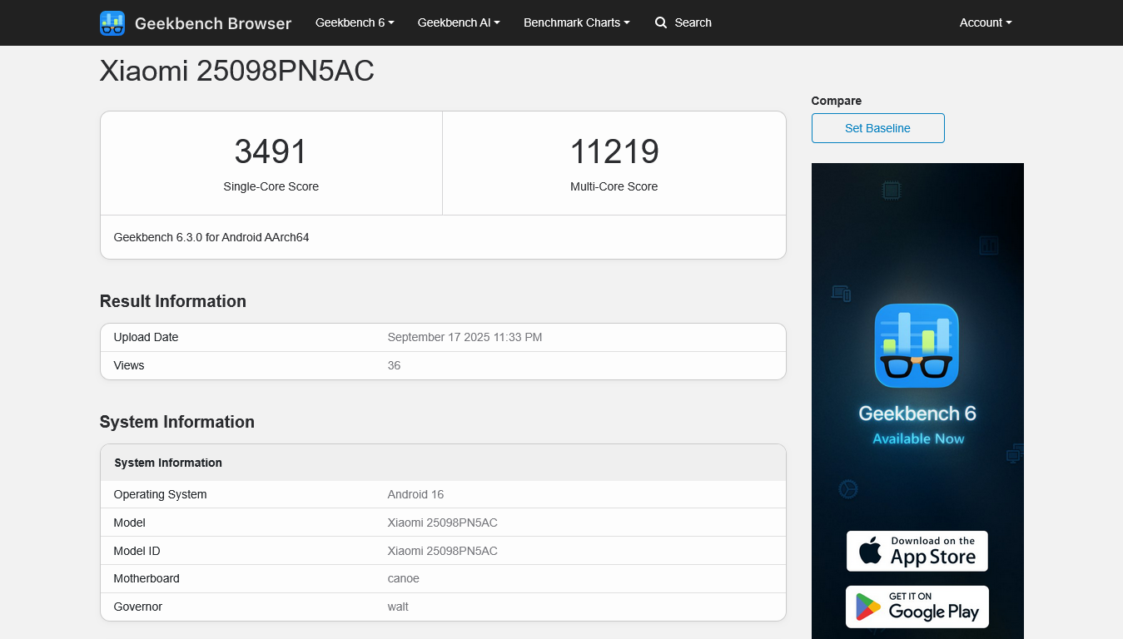Expand the Account menu
Viewport: 1123px width, 639px height.
point(985,22)
